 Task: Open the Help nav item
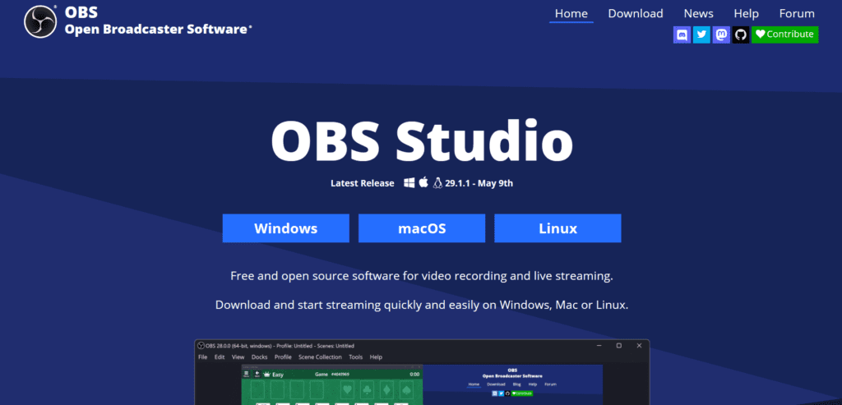point(747,13)
